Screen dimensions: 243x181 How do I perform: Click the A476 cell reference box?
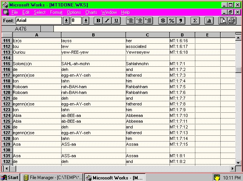21,29
